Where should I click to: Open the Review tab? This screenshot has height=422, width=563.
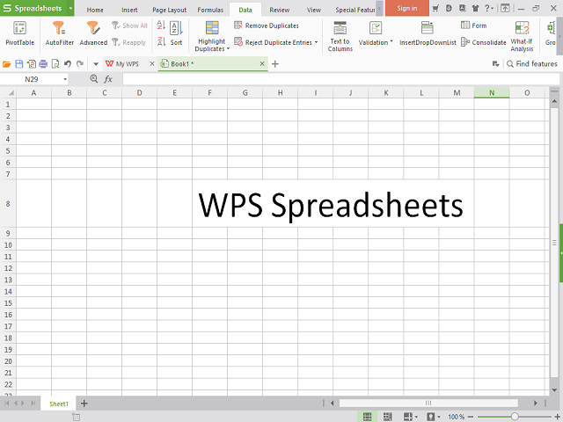(280, 10)
